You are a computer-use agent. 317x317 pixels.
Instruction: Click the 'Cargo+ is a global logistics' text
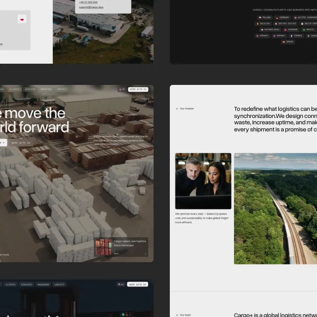(275, 315)
